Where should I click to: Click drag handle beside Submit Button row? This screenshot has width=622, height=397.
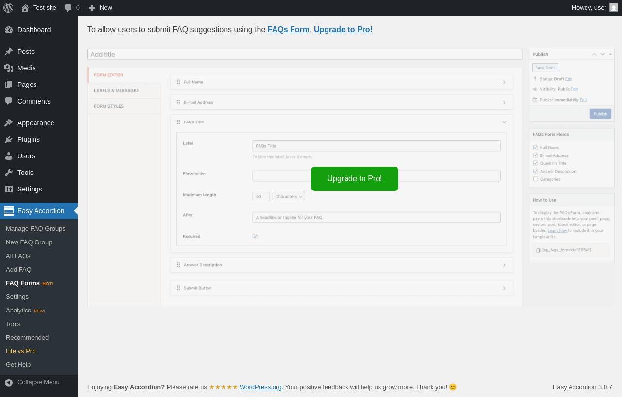(x=178, y=288)
